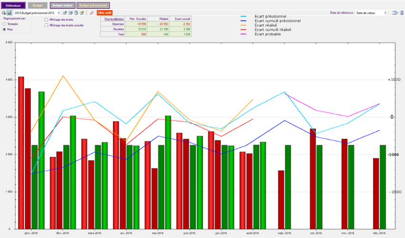
Task: Click the third budget toolbar icon
Action: click(x=76, y=13)
